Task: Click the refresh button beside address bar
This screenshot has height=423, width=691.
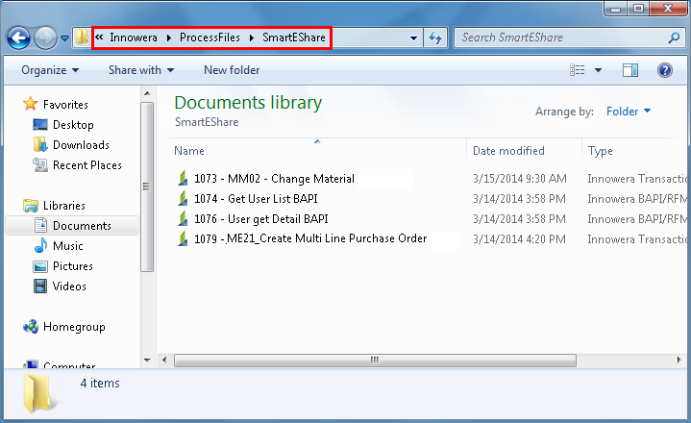Action: pos(435,38)
